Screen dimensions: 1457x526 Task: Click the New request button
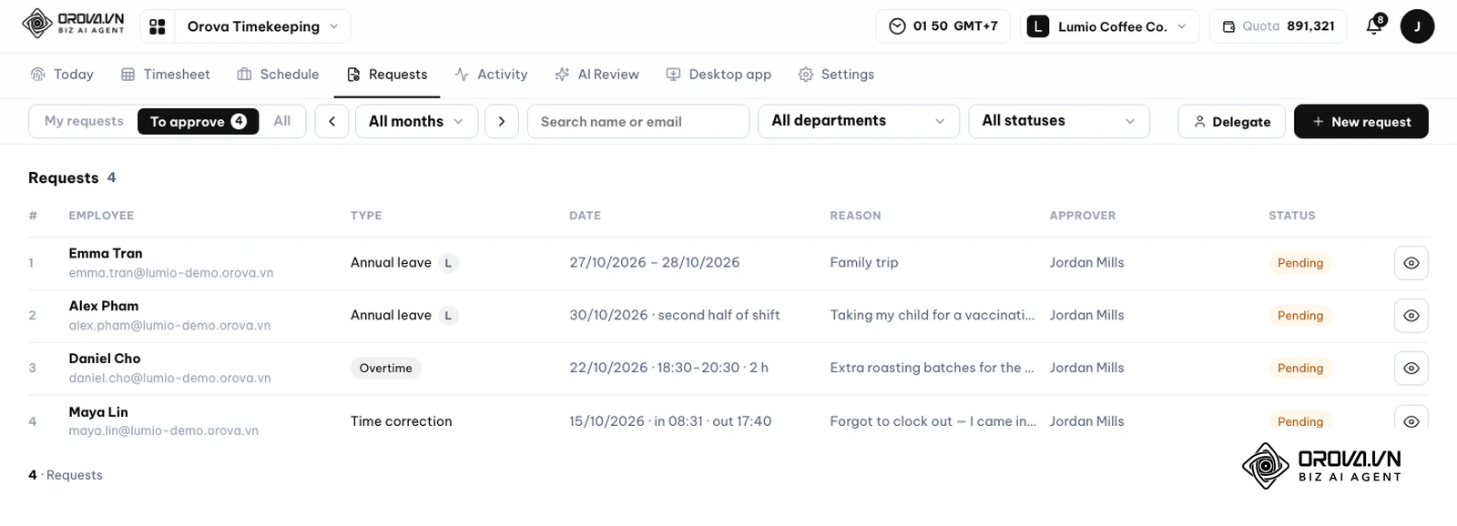click(1361, 122)
